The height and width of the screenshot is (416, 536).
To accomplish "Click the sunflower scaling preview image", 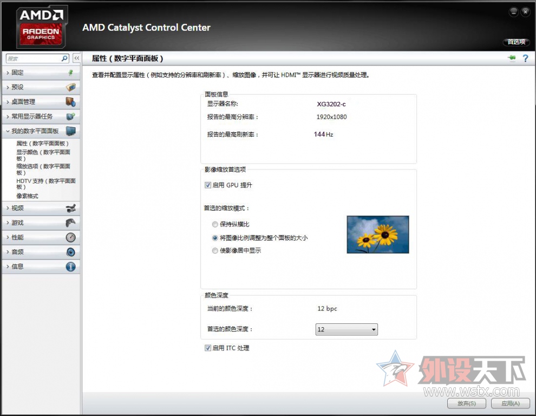I will pos(378,235).
